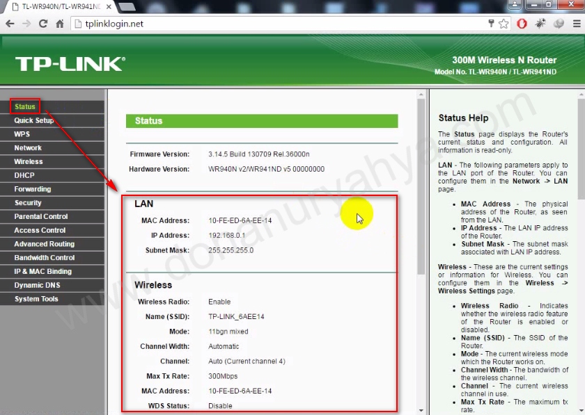Open the Forwarding sidebar menu
This screenshot has width=585, height=415.
click(x=52, y=189)
